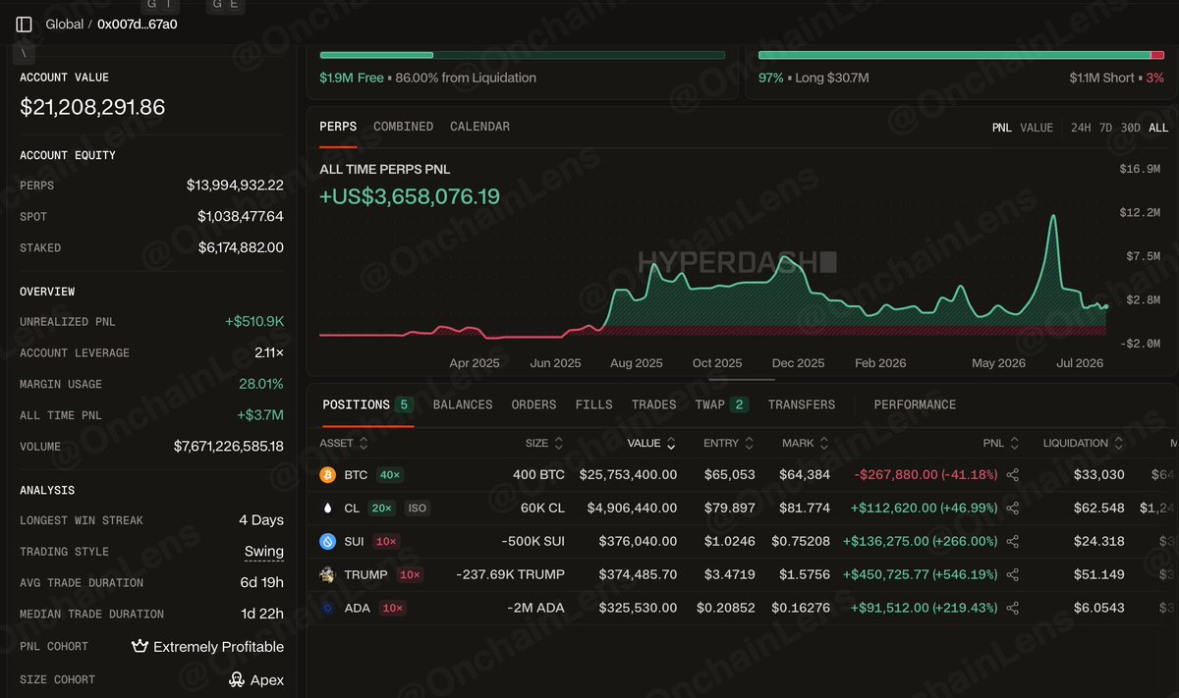Image resolution: width=1179 pixels, height=698 pixels.
Task: Open the PERFORMANCE section
Action: tap(915, 404)
